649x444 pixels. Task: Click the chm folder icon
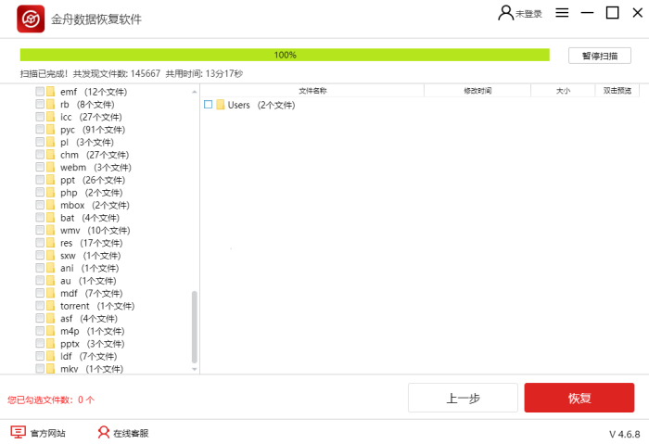tap(50, 155)
